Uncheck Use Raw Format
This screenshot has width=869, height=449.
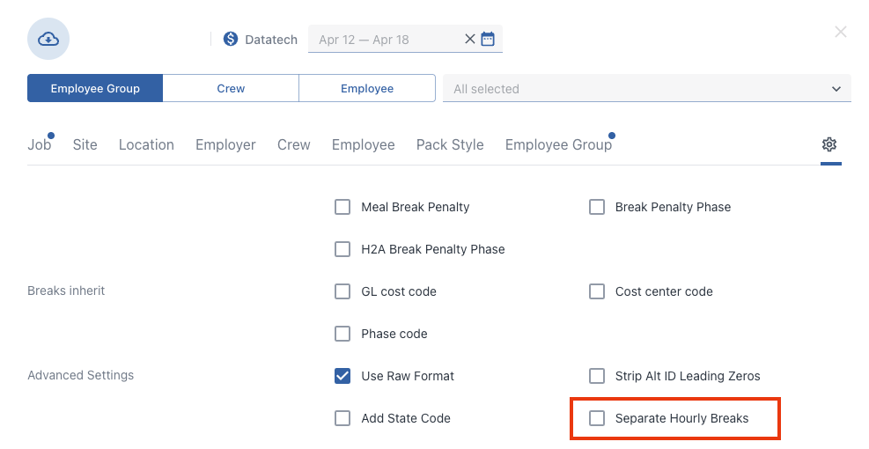[x=342, y=376]
